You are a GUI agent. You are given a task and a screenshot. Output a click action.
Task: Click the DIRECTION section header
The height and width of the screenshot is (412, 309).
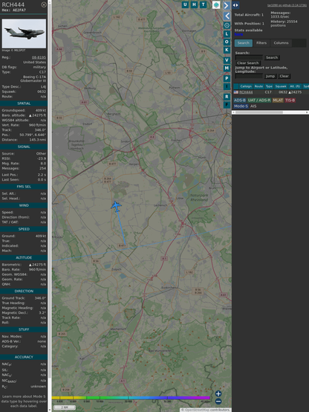click(x=24, y=291)
